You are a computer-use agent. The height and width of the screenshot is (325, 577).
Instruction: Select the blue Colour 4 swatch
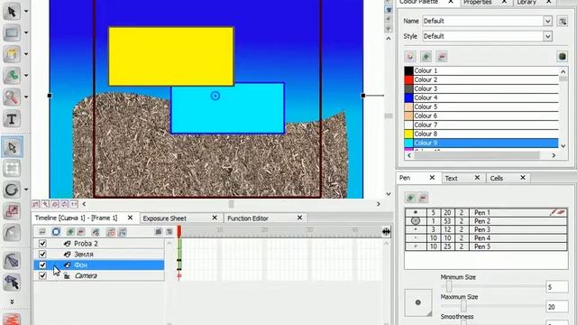point(408,97)
